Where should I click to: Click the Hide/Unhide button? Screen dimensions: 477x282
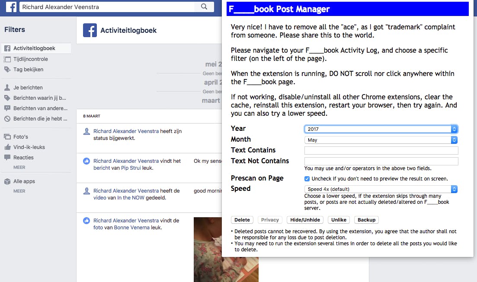click(305, 220)
